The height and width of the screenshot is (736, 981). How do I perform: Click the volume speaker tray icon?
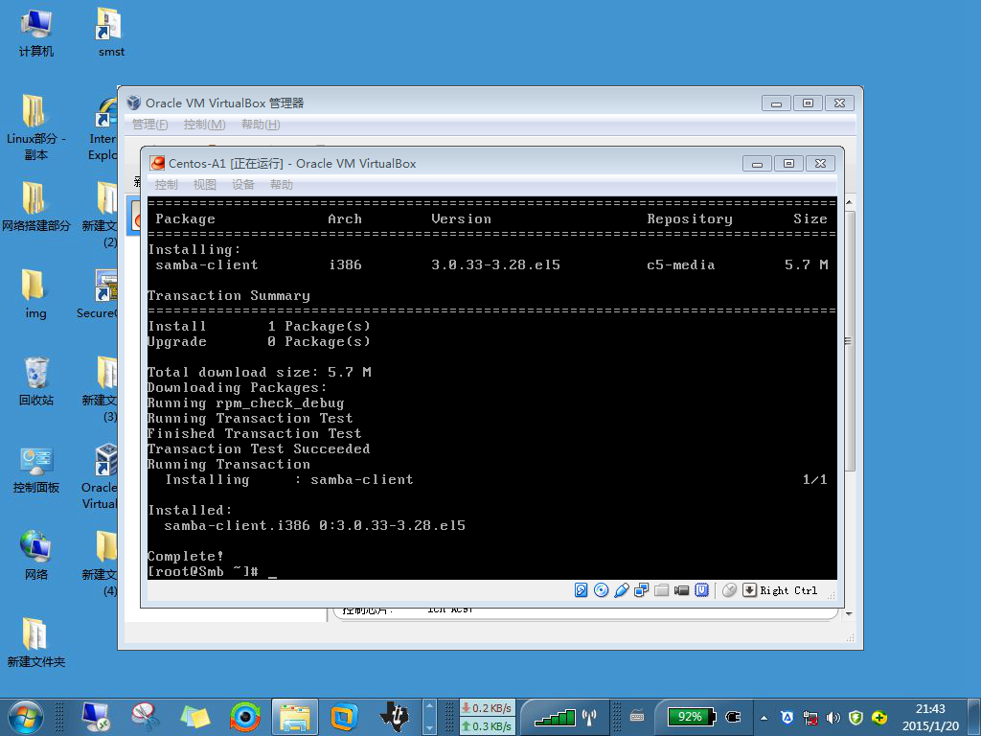pos(833,717)
